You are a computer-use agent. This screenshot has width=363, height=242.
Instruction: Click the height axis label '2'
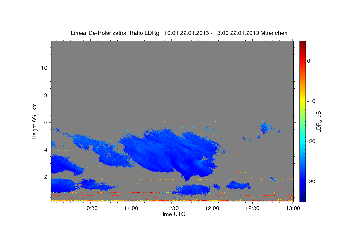(45, 177)
